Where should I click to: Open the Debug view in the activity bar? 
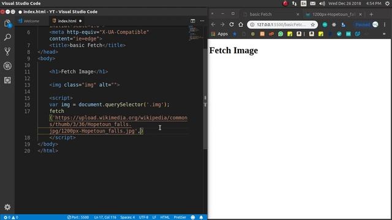click(7, 66)
